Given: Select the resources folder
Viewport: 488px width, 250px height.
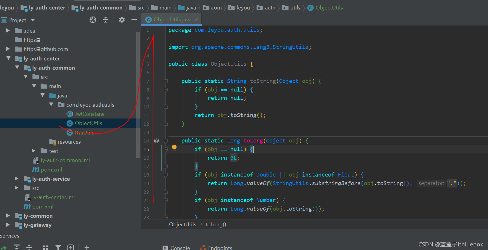Looking at the screenshot, I should 69,142.
